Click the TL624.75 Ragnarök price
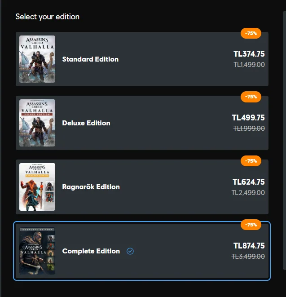The image size is (286, 297). (249, 182)
